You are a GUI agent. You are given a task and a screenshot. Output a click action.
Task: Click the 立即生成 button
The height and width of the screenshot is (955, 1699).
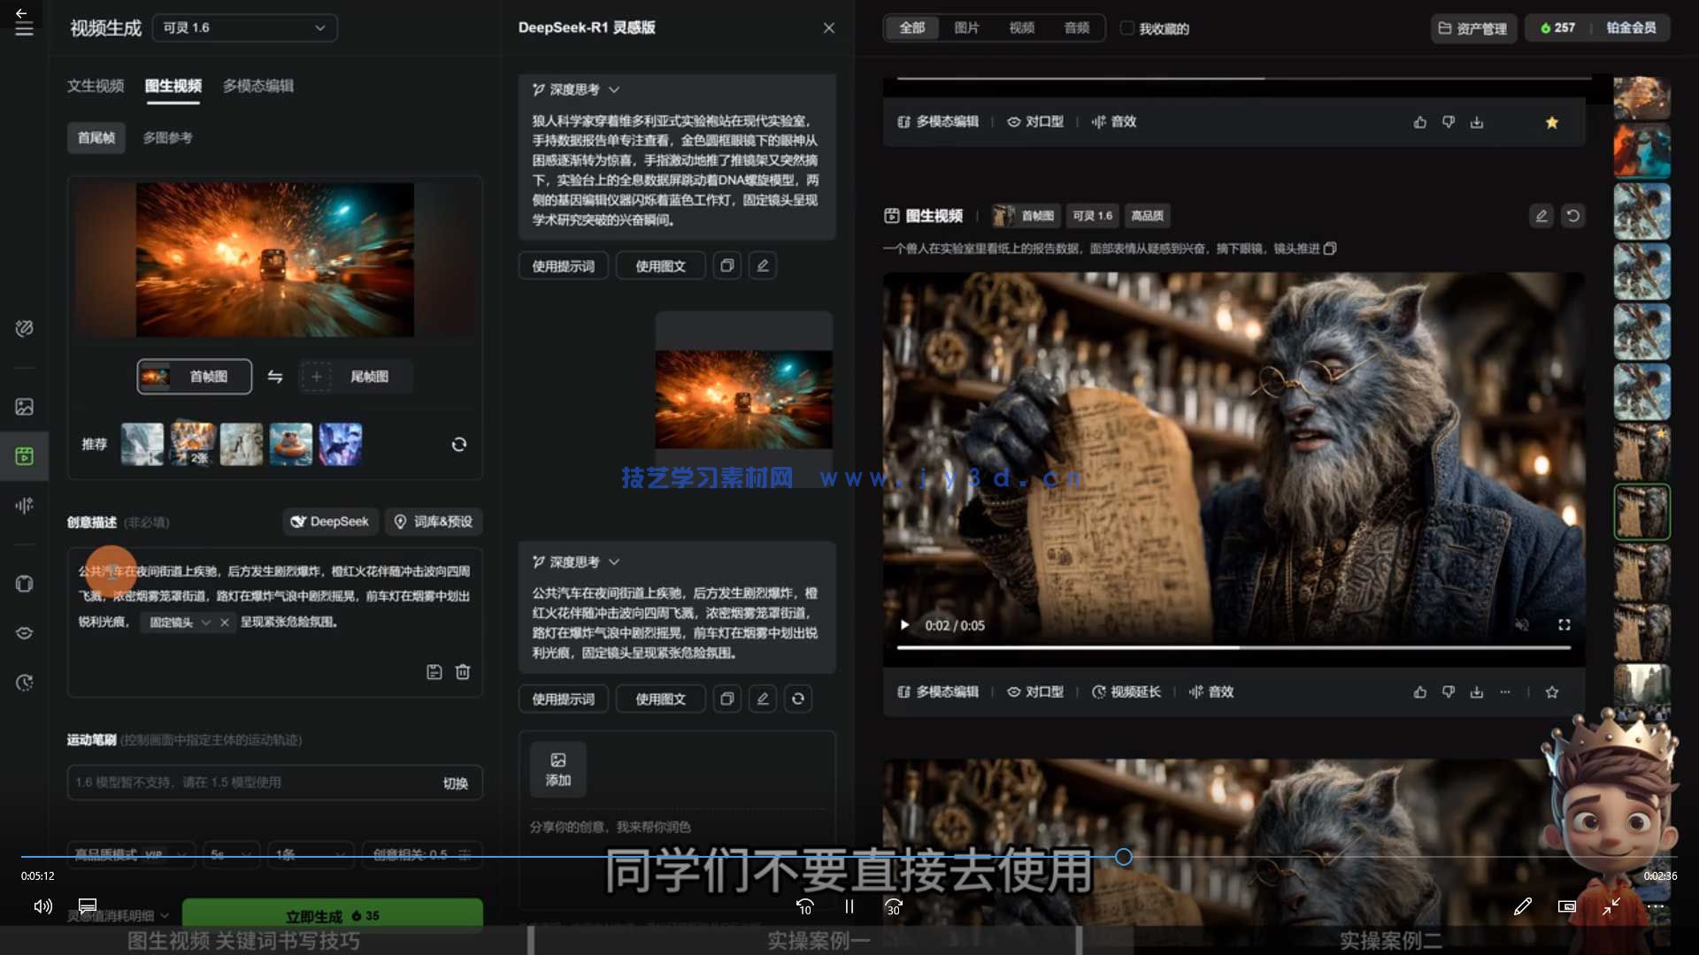point(332,915)
